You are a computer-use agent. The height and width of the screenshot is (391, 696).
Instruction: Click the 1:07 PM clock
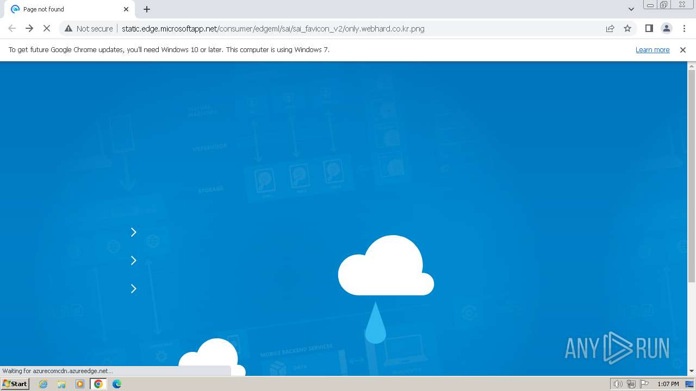click(668, 384)
